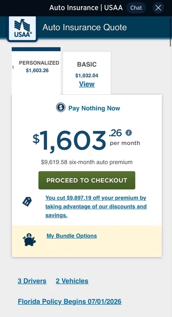Open the 2 Vehicles link
Screen dimensions: 172x317
(x=72, y=281)
